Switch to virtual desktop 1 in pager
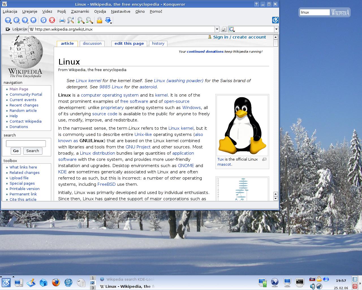The height and width of the screenshot is (290, 362). click(93, 278)
